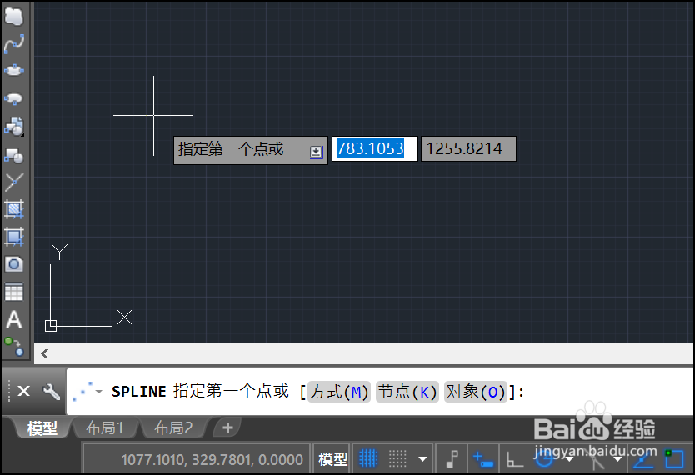695x475 pixels.
Task: Click the X coordinate input 783.1053
Action: pos(374,148)
